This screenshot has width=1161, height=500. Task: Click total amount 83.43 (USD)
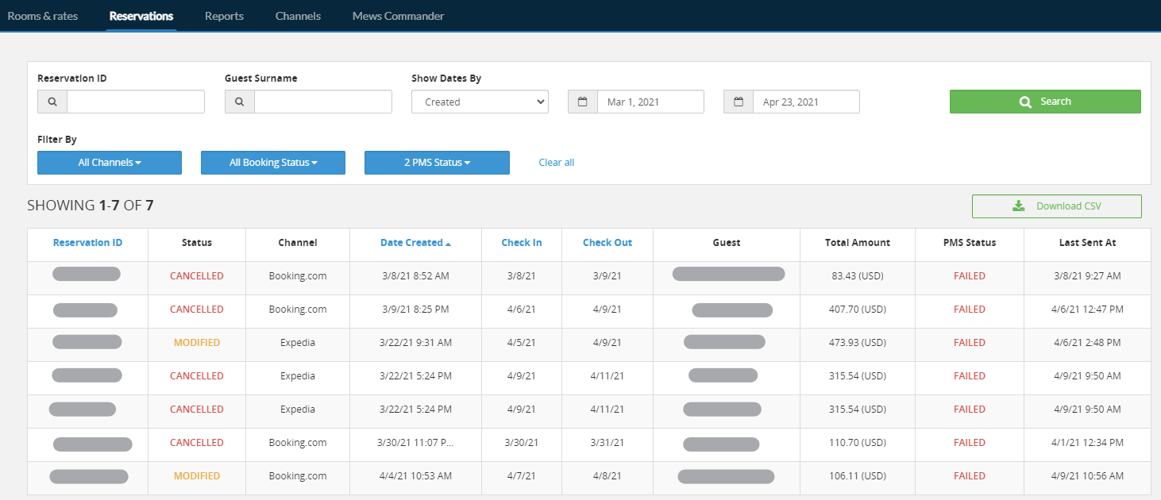858,276
